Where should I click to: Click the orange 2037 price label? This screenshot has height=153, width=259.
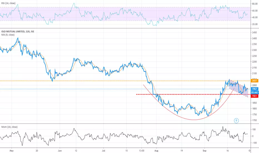point(254,81)
